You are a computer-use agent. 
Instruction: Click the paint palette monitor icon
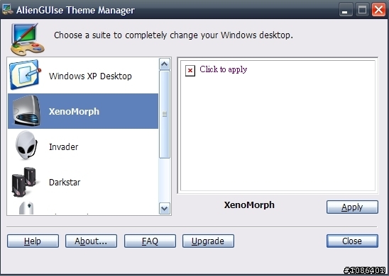(x=27, y=39)
